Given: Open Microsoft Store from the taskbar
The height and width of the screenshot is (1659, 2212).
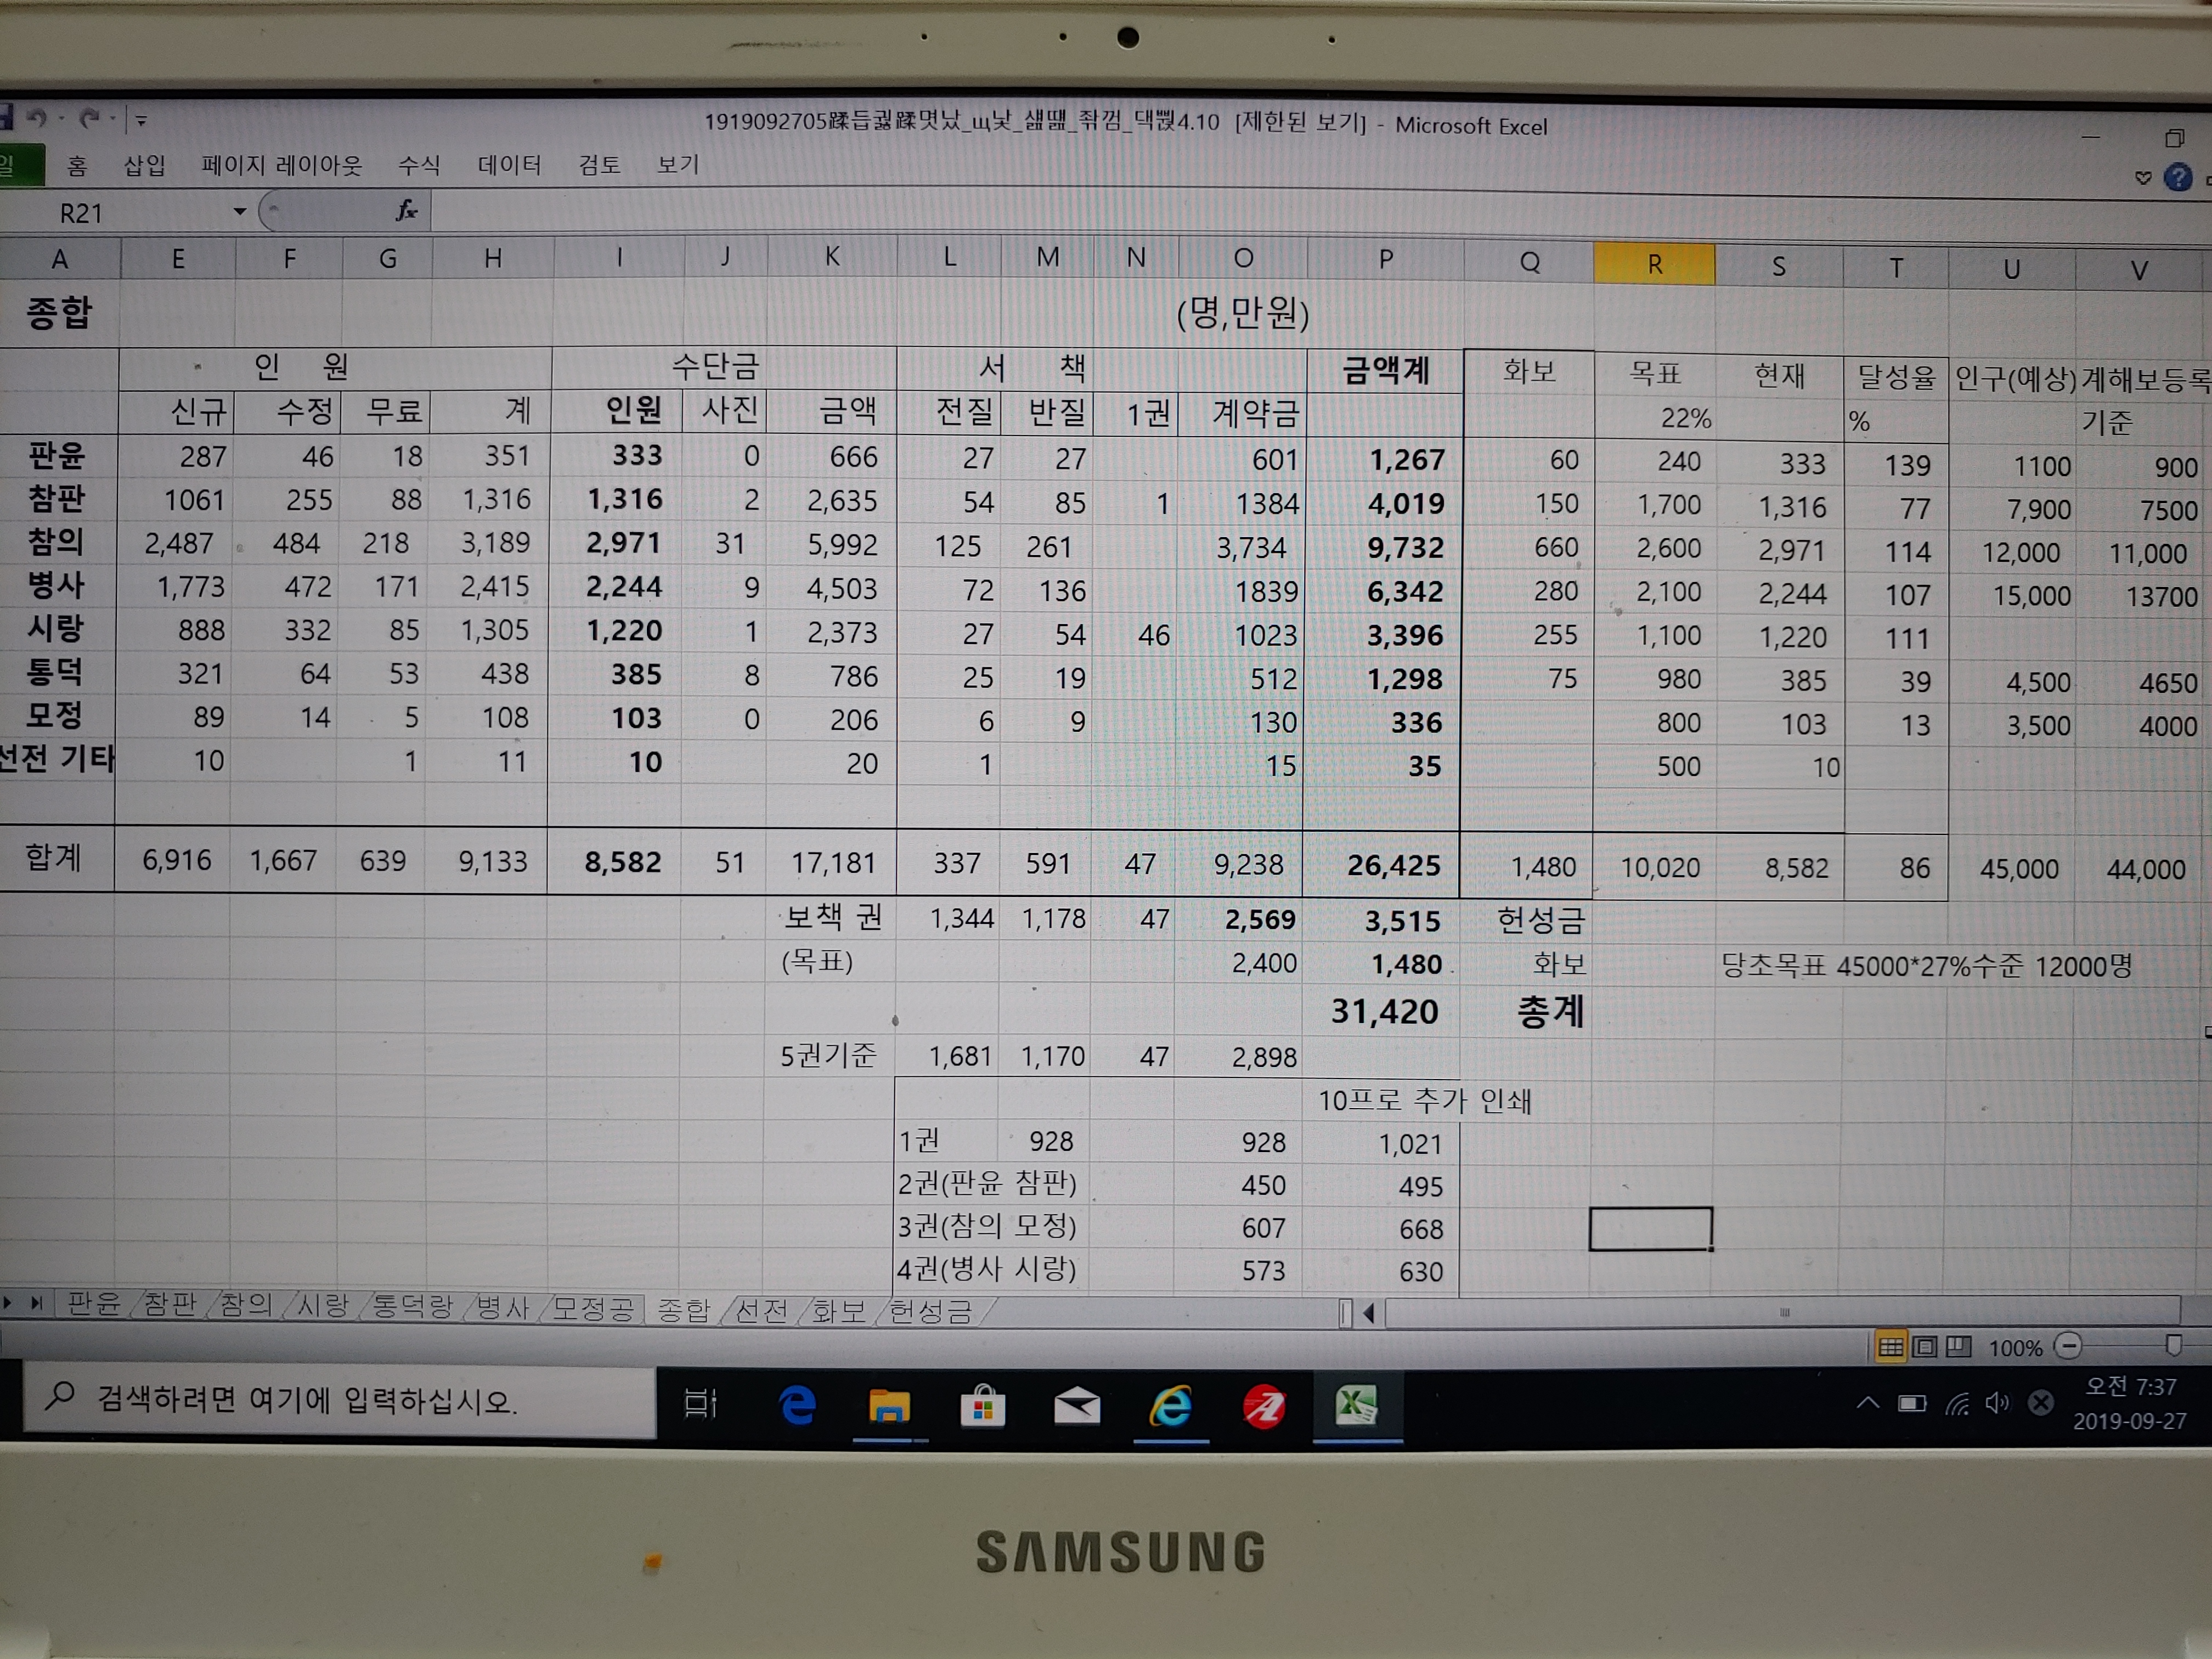Looking at the screenshot, I should (983, 1406).
